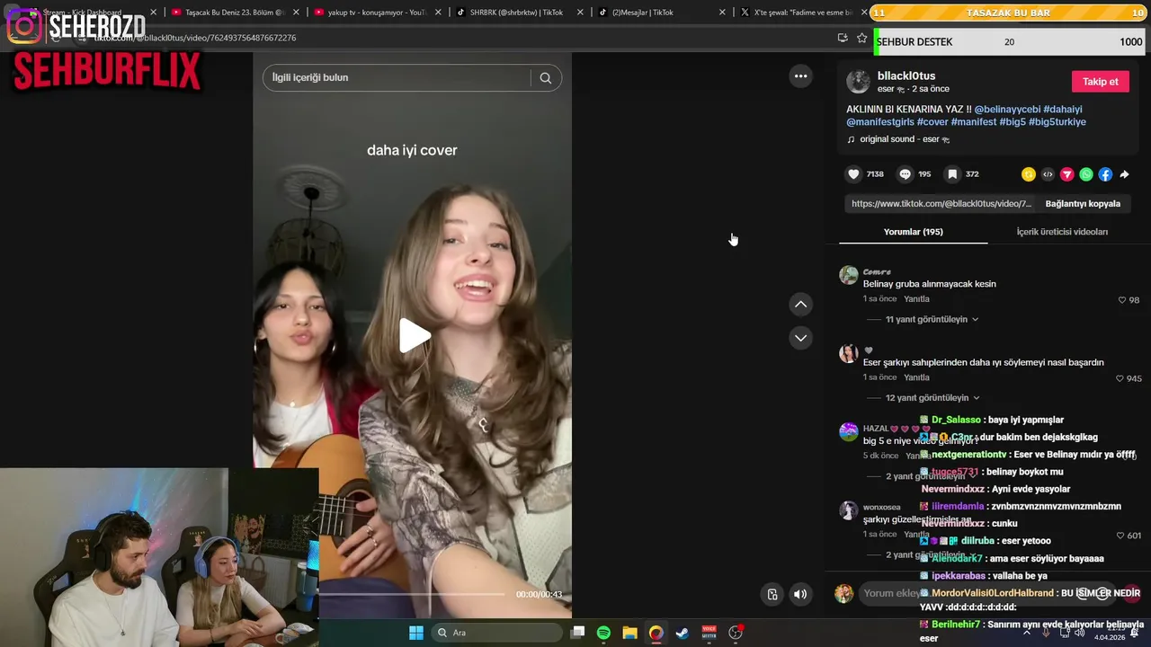Open the bllackl0tus profile name
This screenshot has height=647, width=1151.
coord(906,76)
